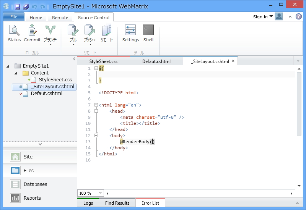Click the <!DOCTYPE html> line

click(x=119, y=93)
